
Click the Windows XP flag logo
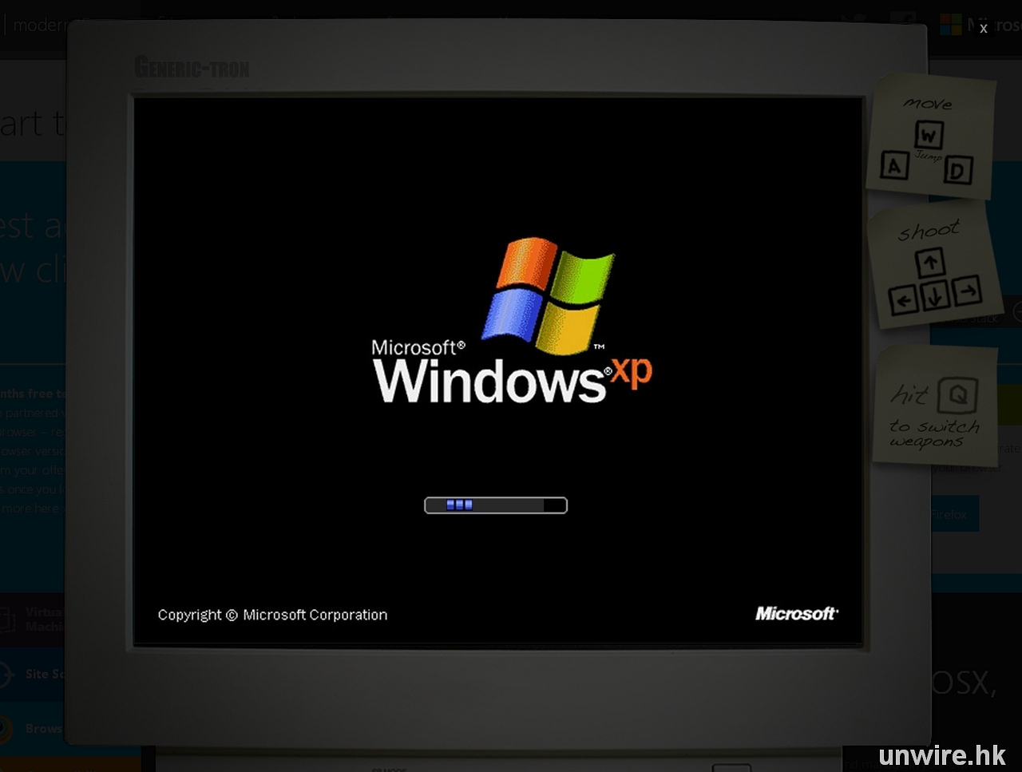(x=548, y=294)
